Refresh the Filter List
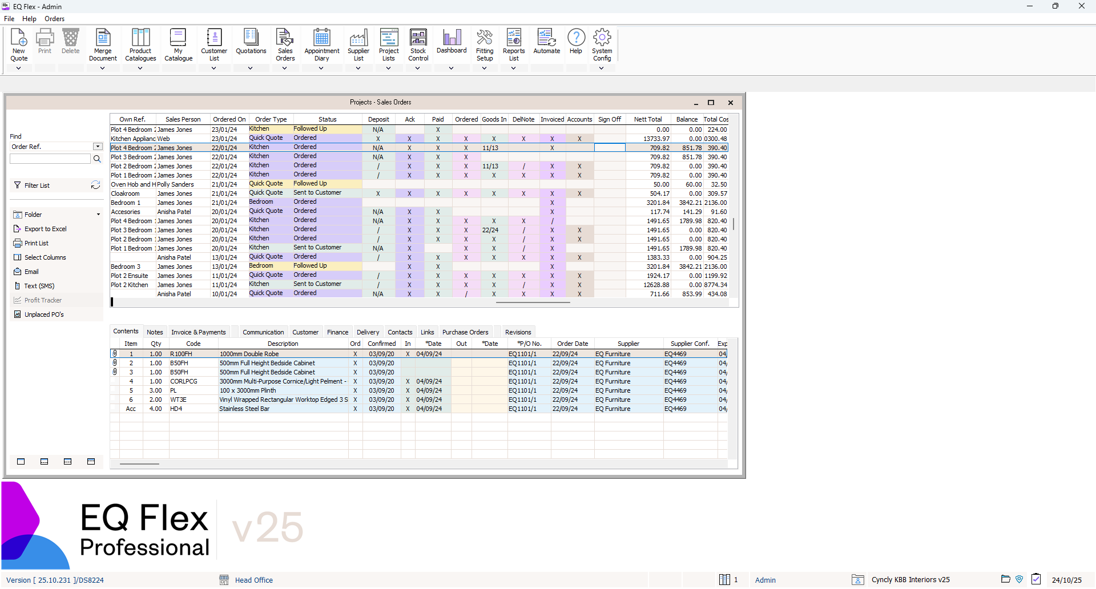 click(x=95, y=185)
